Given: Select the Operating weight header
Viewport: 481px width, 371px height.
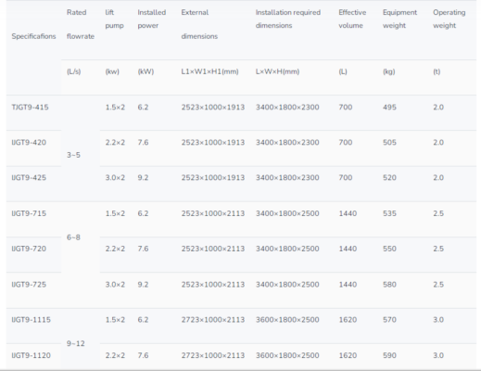Looking at the screenshot, I should pos(449,19).
